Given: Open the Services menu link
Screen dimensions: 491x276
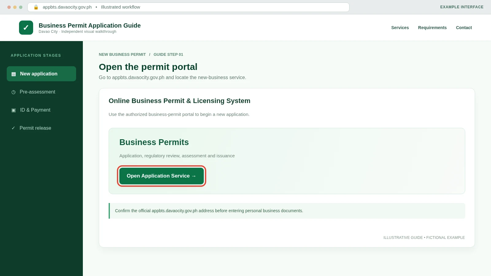Looking at the screenshot, I should [400, 28].
